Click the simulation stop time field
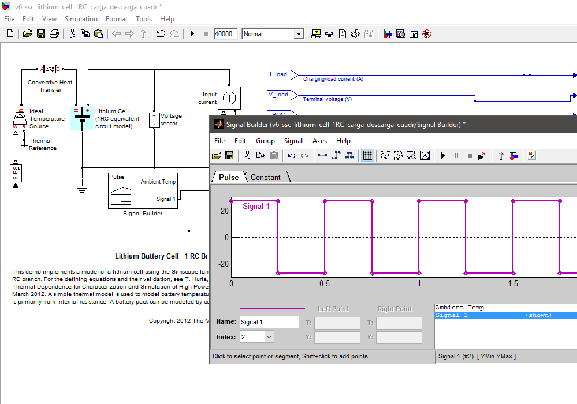This screenshot has height=404, width=577. [x=225, y=34]
